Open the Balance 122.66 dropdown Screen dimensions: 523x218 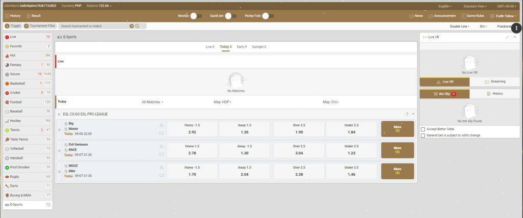pos(99,6)
